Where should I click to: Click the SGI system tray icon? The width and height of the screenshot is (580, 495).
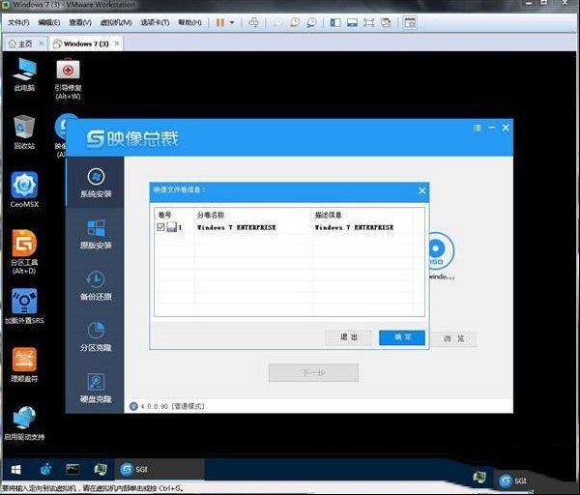(x=512, y=480)
